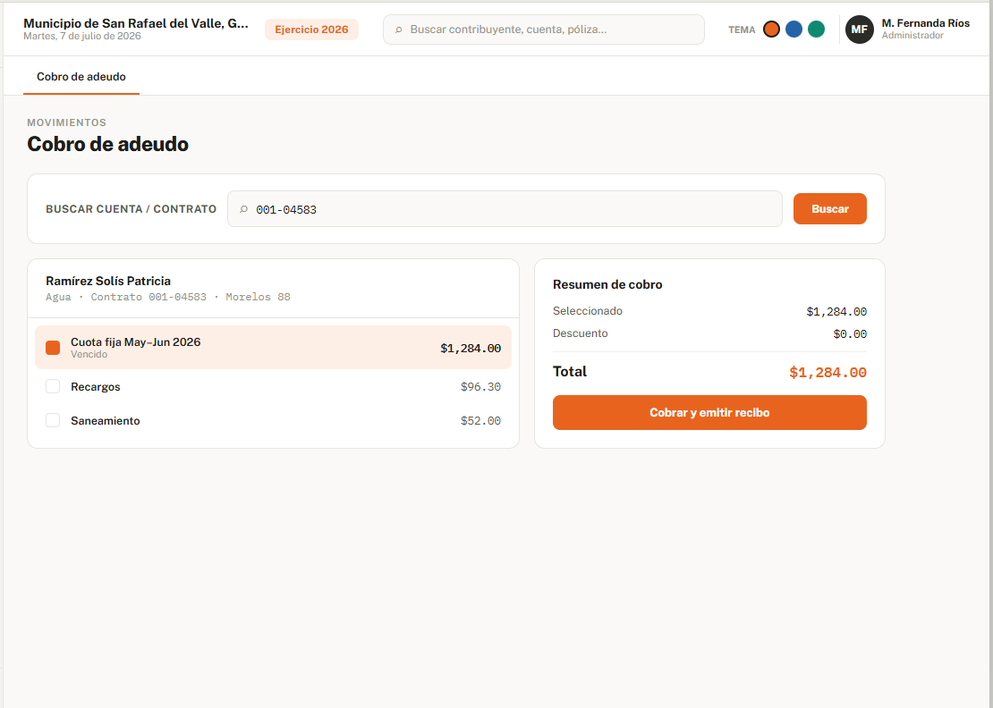Screen dimensions: 993x708
Task: Open the MF user avatar
Action: (x=860, y=29)
